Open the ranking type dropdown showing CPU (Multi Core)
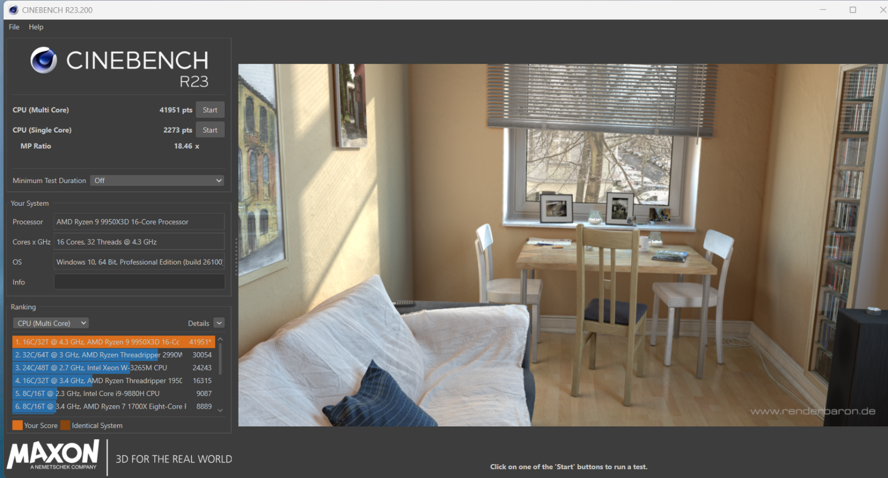 51,323
